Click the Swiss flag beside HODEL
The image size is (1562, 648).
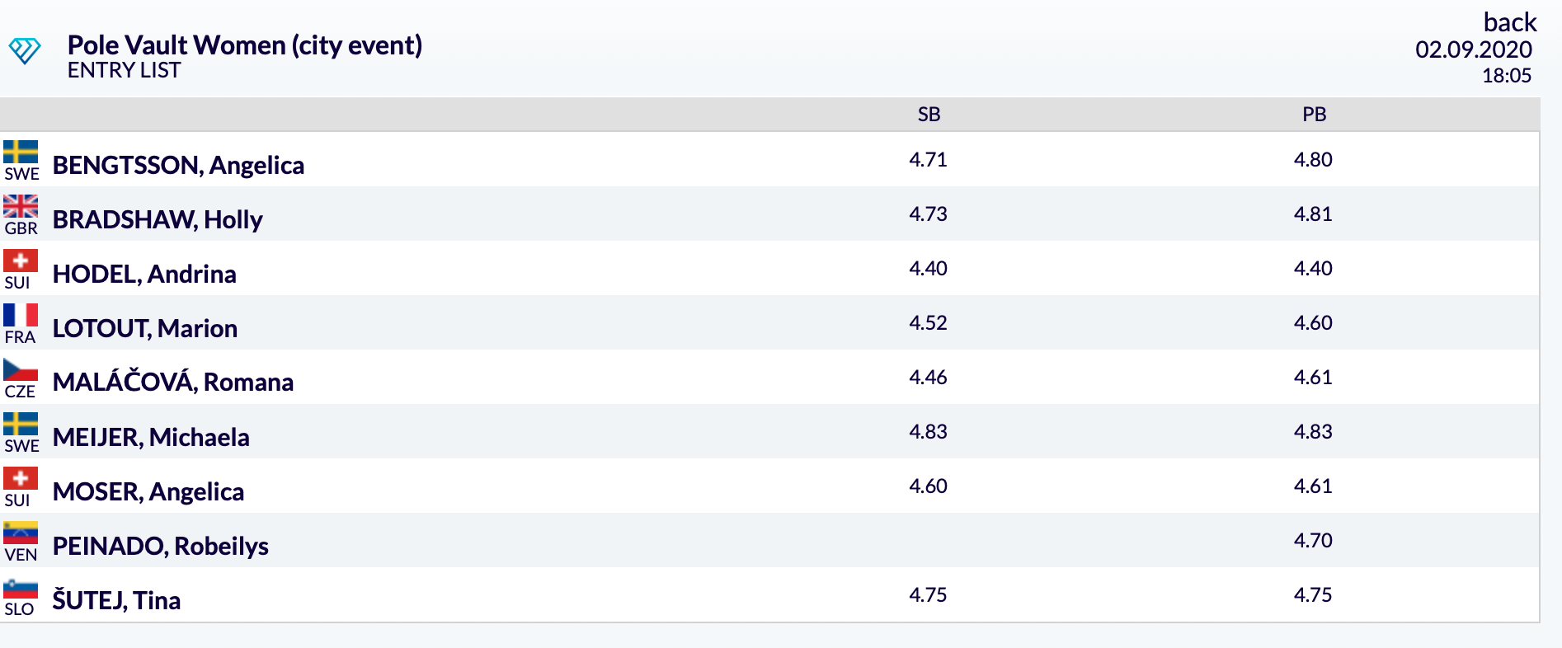click(x=21, y=261)
